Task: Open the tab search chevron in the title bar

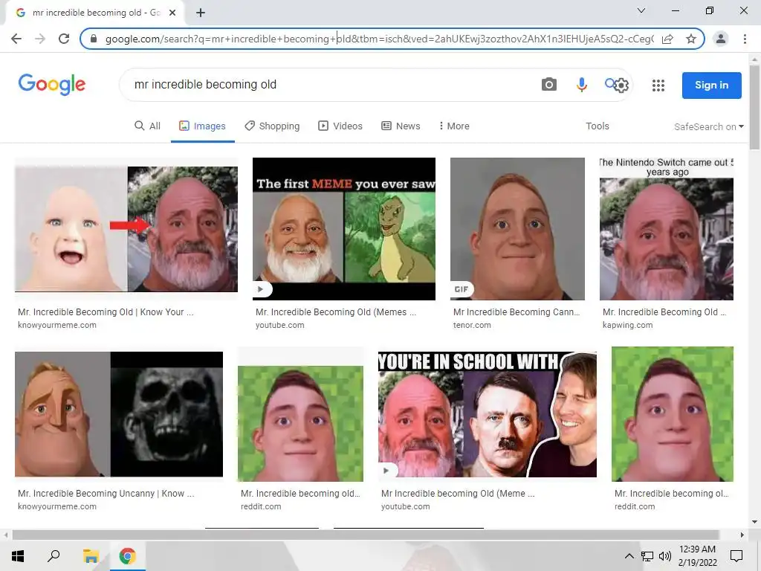Action: (x=641, y=10)
